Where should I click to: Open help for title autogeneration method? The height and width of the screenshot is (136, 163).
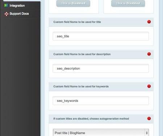[x=149, y=119]
